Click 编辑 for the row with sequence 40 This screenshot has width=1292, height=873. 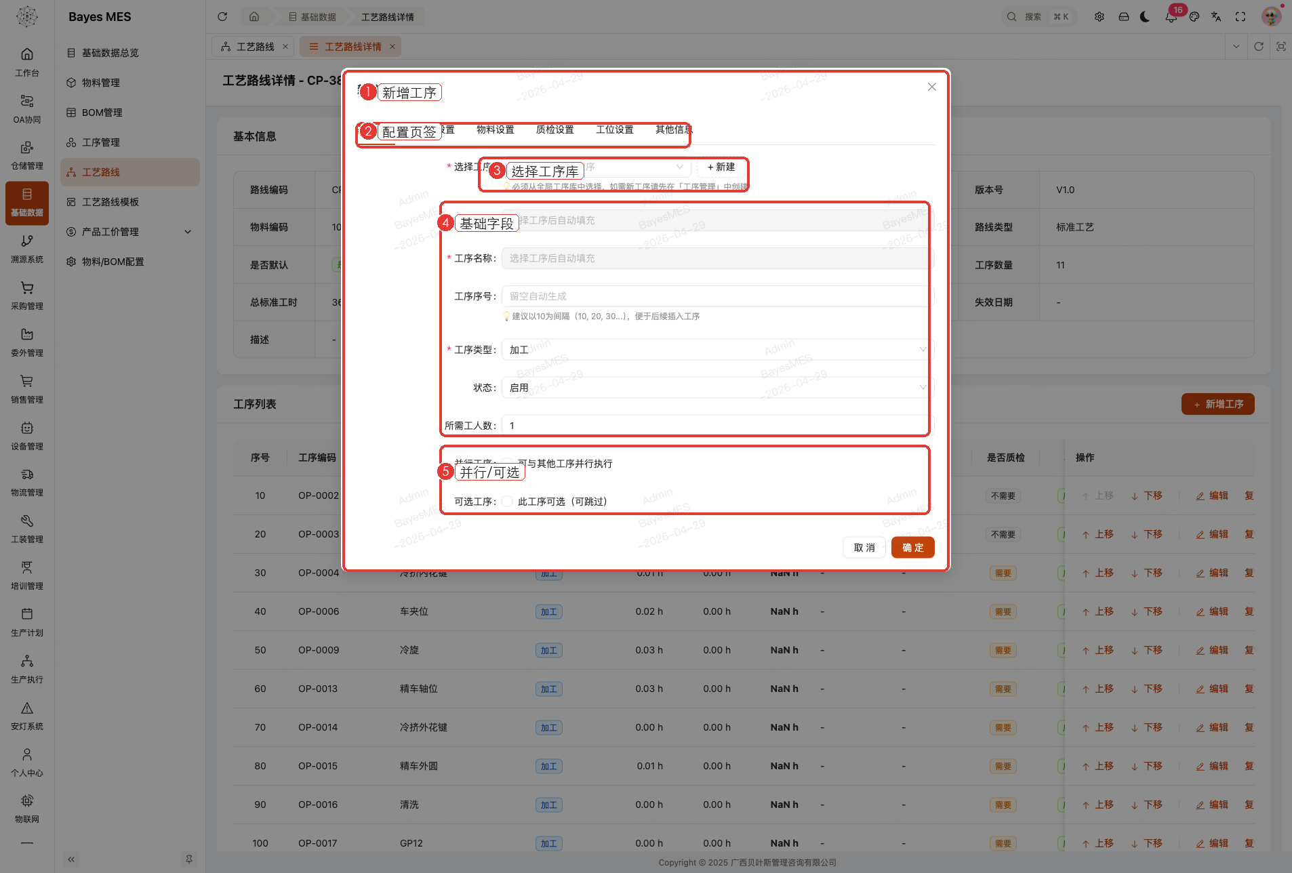[x=1212, y=611]
